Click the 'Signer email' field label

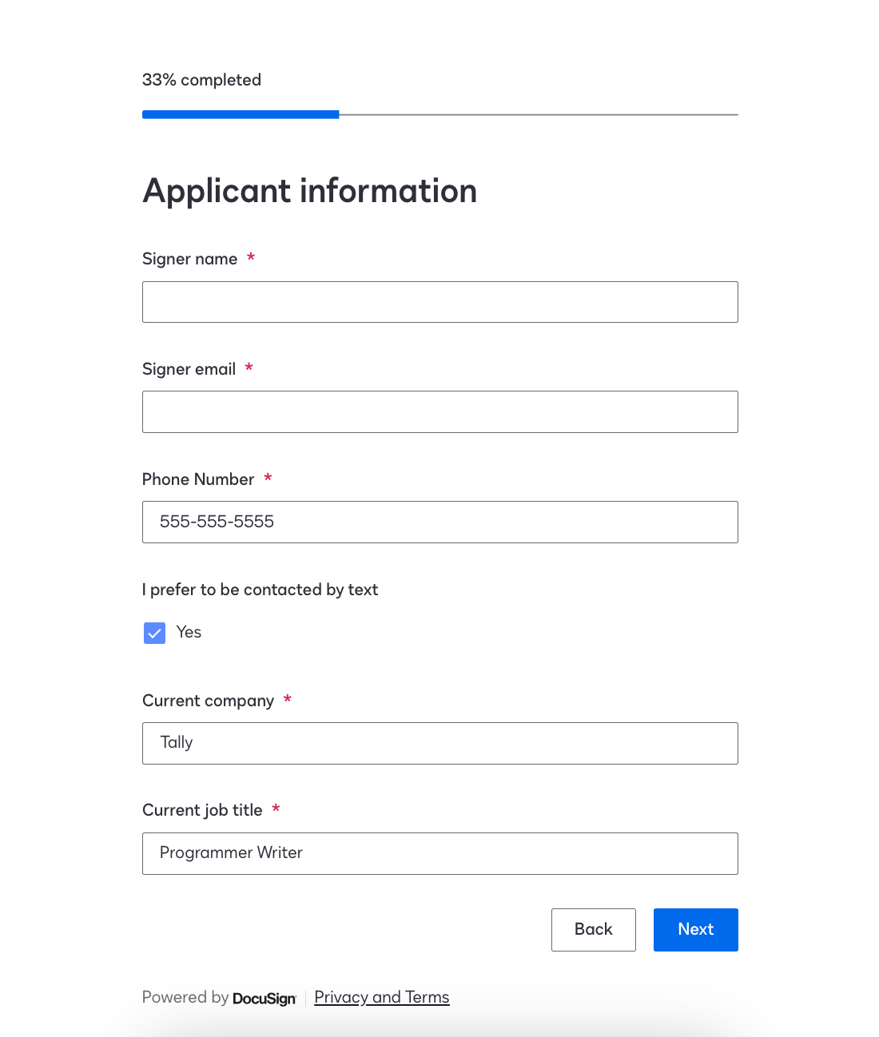pos(189,368)
